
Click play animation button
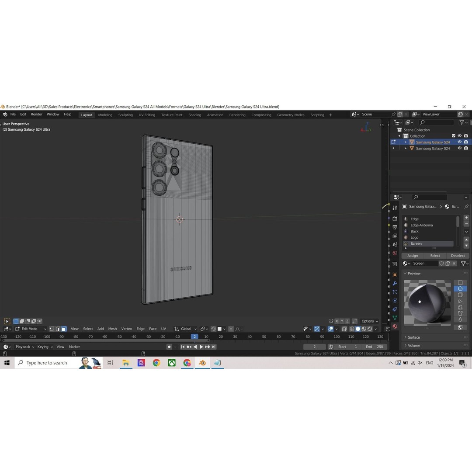(x=201, y=347)
